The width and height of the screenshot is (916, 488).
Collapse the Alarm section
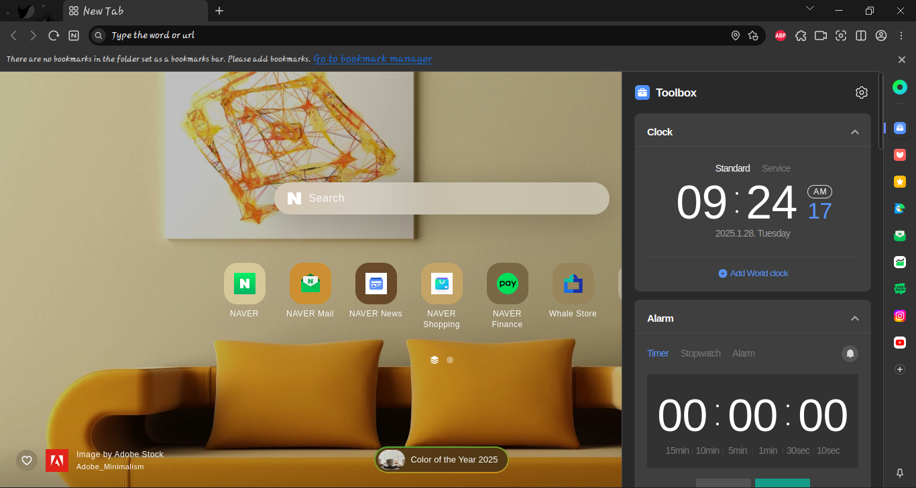[x=855, y=318]
